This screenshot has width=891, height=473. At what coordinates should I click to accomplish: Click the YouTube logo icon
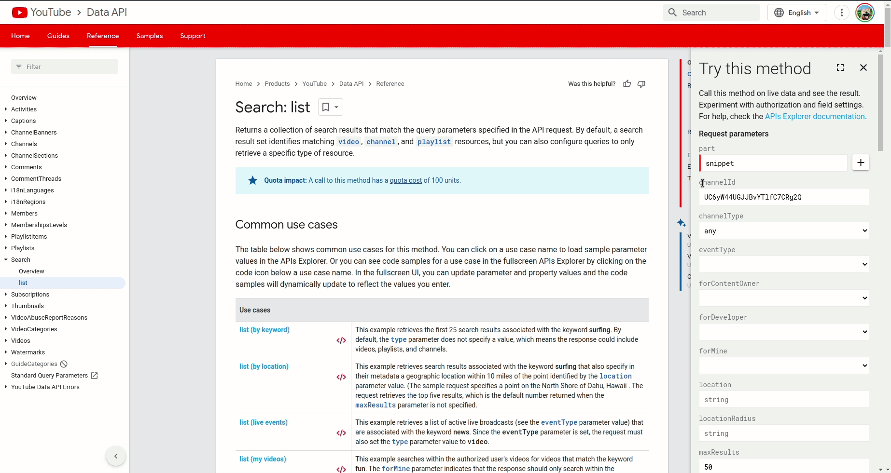point(19,12)
